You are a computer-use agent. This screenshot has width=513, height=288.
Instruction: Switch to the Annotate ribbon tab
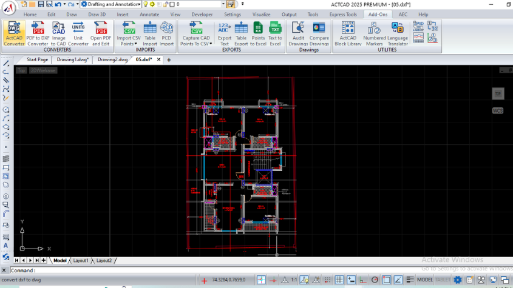149,15
